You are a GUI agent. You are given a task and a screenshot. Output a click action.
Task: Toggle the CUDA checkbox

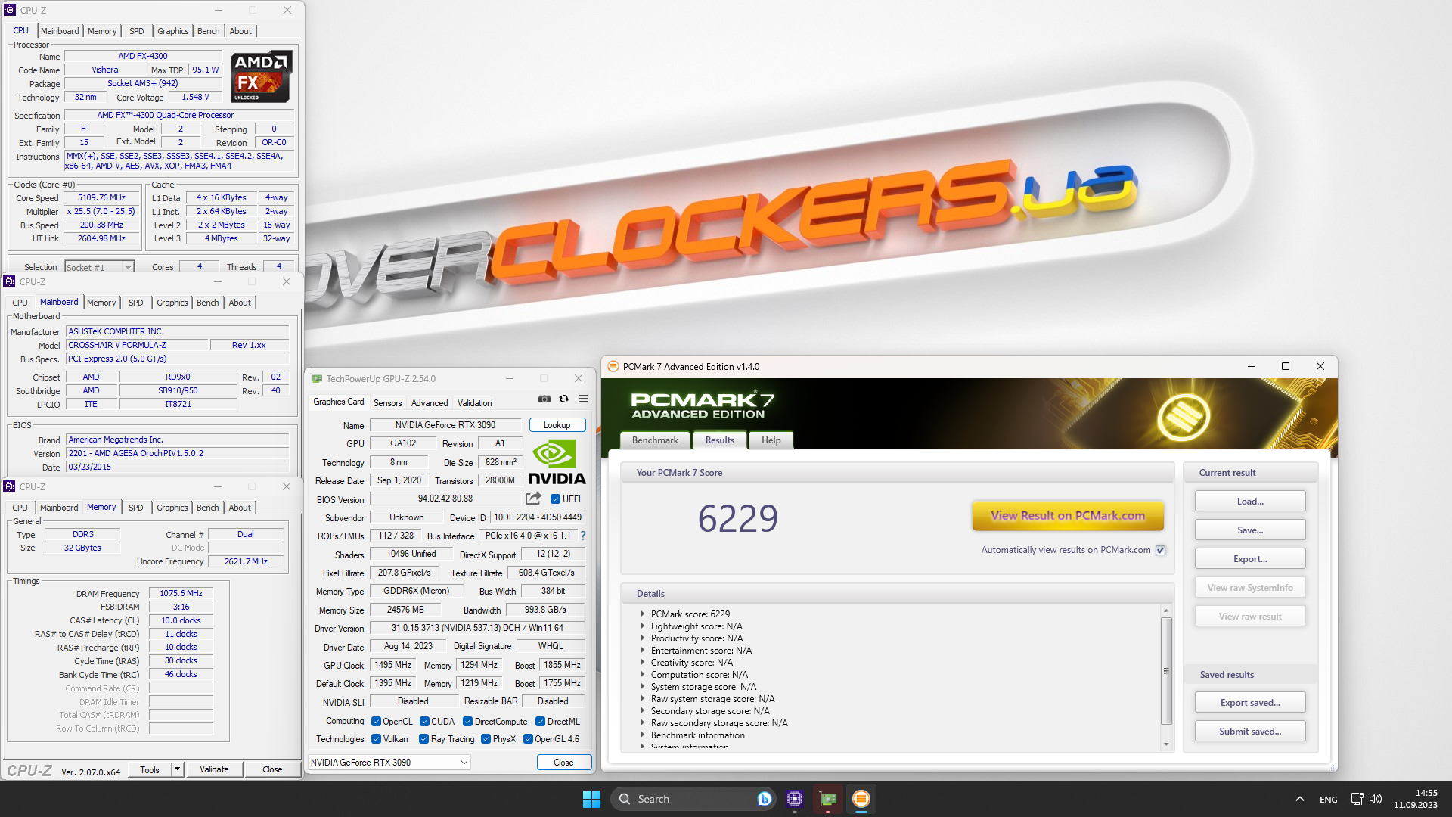(424, 722)
